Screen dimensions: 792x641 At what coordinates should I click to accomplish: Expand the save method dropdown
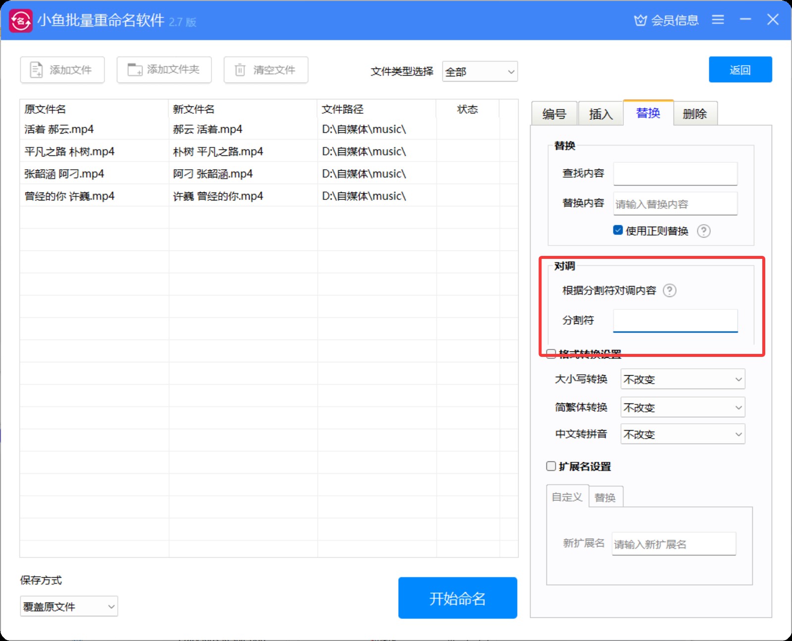click(69, 606)
